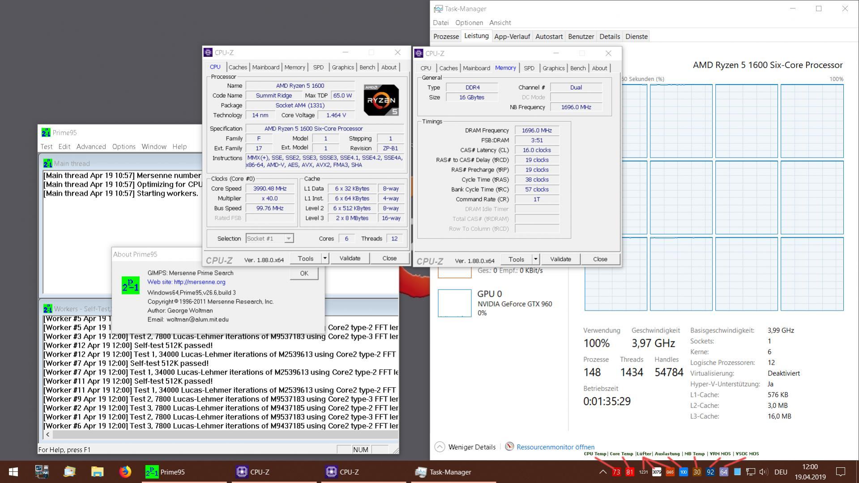
Task: Switch to Prozesse tab in Task-Manager
Action: pos(446,36)
